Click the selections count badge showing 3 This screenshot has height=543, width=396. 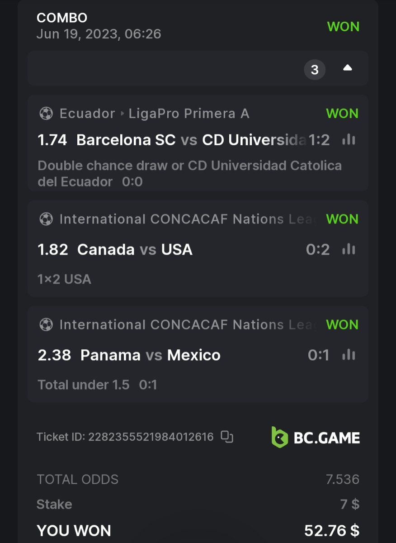pyautogui.click(x=315, y=70)
